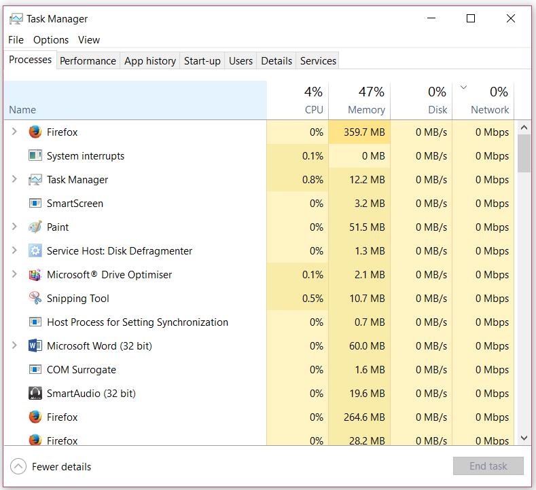Open the View menu
This screenshot has width=536, height=490.
click(x=89, y=40)
